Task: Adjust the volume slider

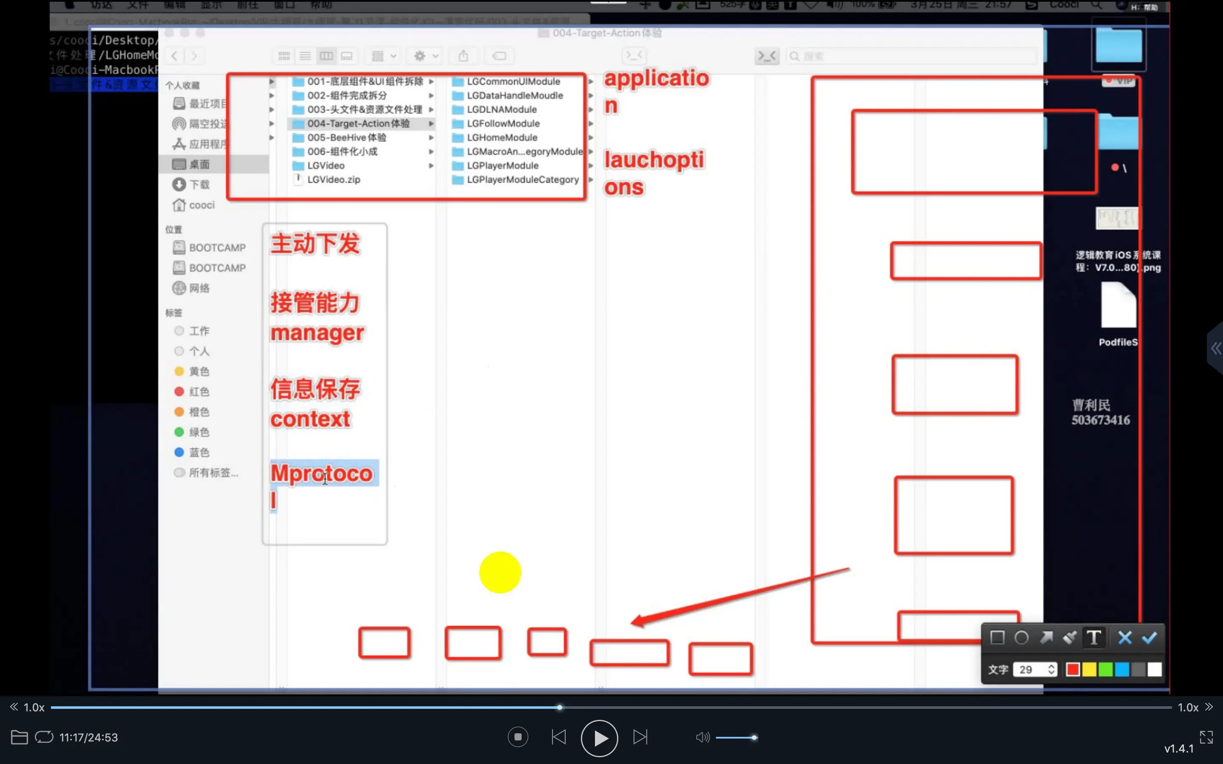Action: 737,738
